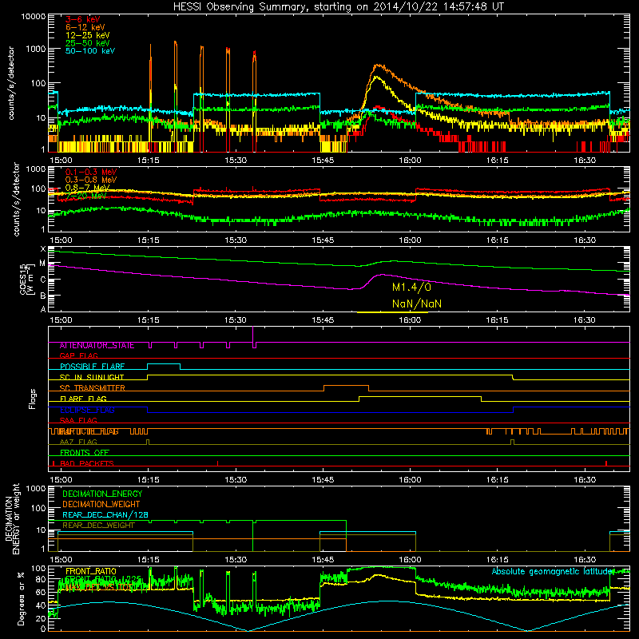Select the POSSIBLE_FLARE flag label
639x639 pixels.
[92, 367]
